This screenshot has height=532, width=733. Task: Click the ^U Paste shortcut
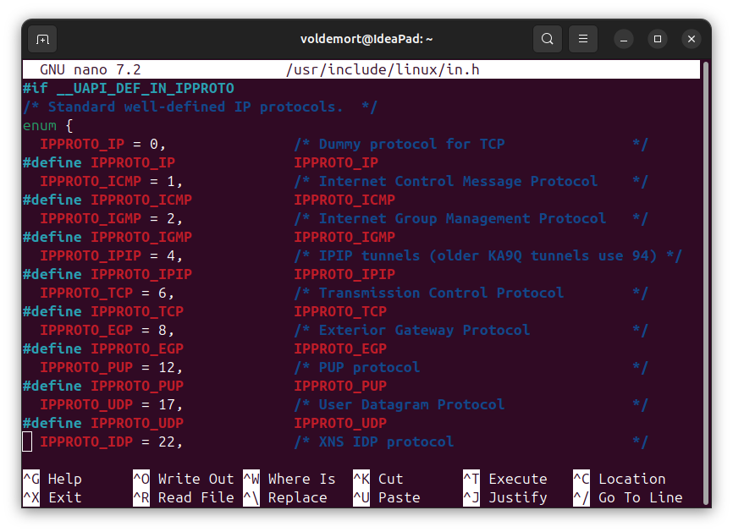(x=387, y=497)
